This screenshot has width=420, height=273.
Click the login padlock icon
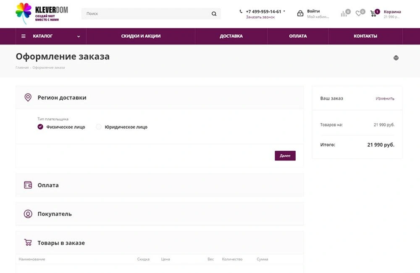[x=300, y=13]
